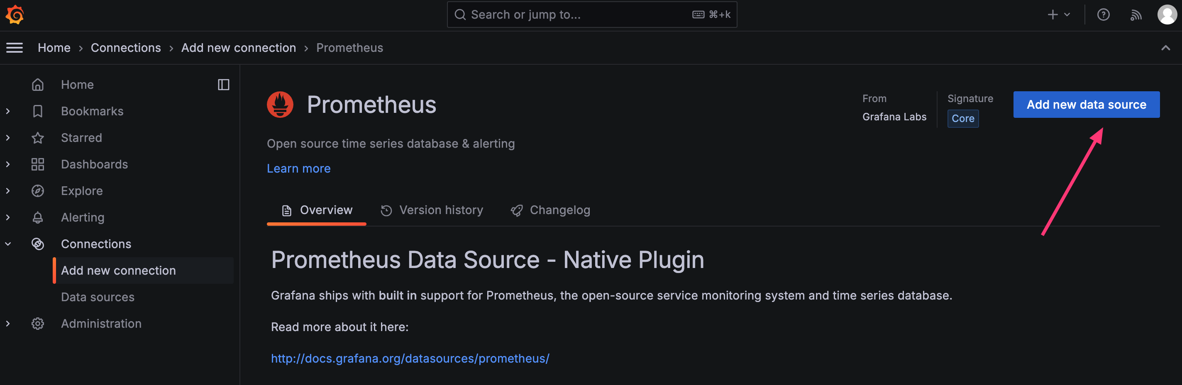Expand the Bookmarks section chevron
The image size is (1182, 385).
8,112
